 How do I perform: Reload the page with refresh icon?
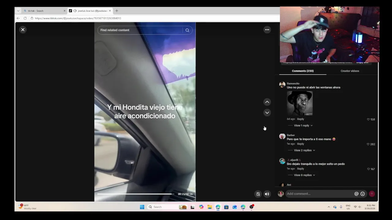(25, 18)
